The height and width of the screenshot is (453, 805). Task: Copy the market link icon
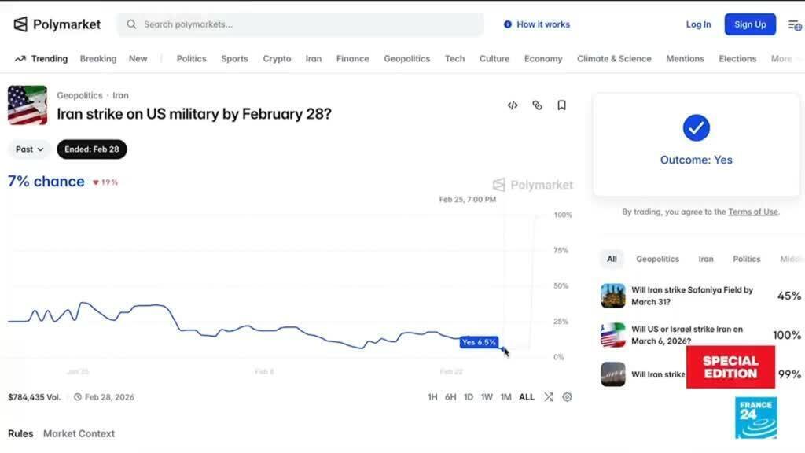click(537, 105)
